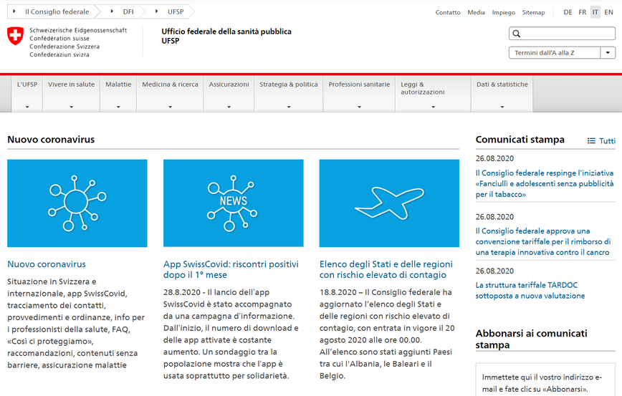The width and height of the screenshot is (622, 396).
Task: Switch language to EN
Action: 609,12
